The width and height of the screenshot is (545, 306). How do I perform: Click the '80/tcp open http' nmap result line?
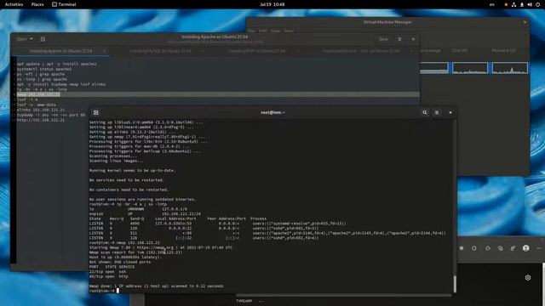click(x=109, y=276)
